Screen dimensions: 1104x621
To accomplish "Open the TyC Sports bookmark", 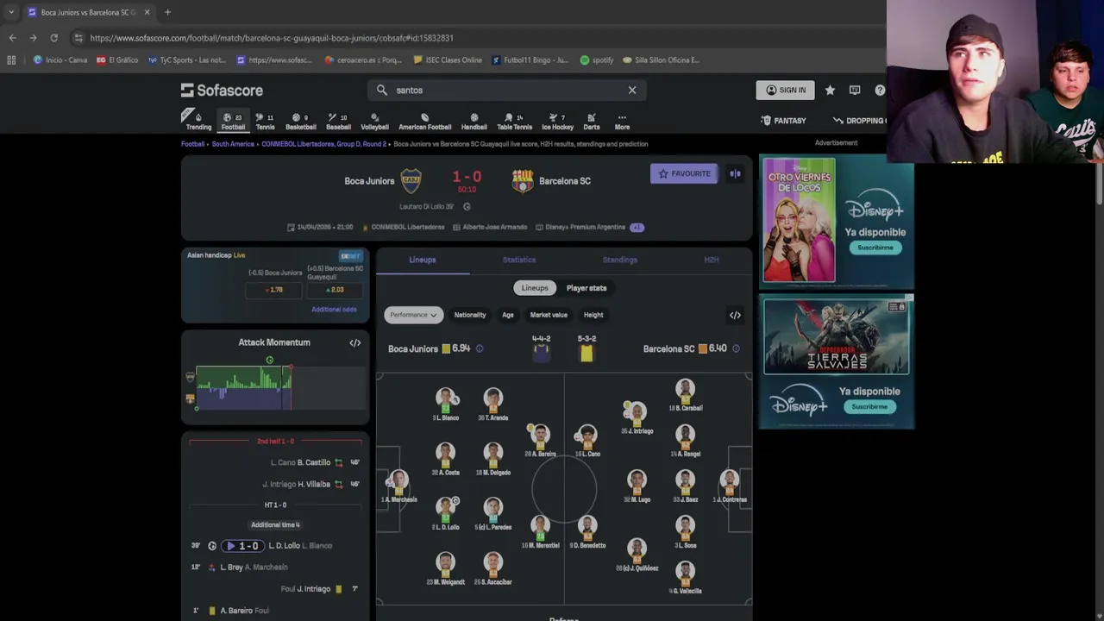I will 186,60.
